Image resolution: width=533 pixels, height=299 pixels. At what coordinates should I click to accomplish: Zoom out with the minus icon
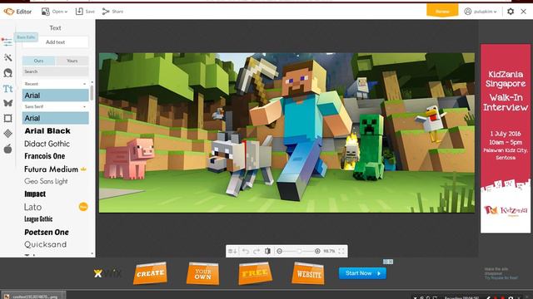280,251
